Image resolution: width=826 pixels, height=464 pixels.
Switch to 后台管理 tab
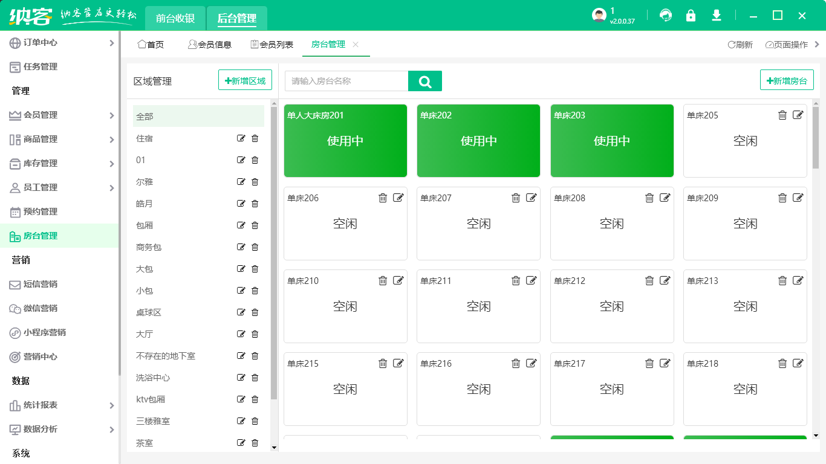(237, 18)
